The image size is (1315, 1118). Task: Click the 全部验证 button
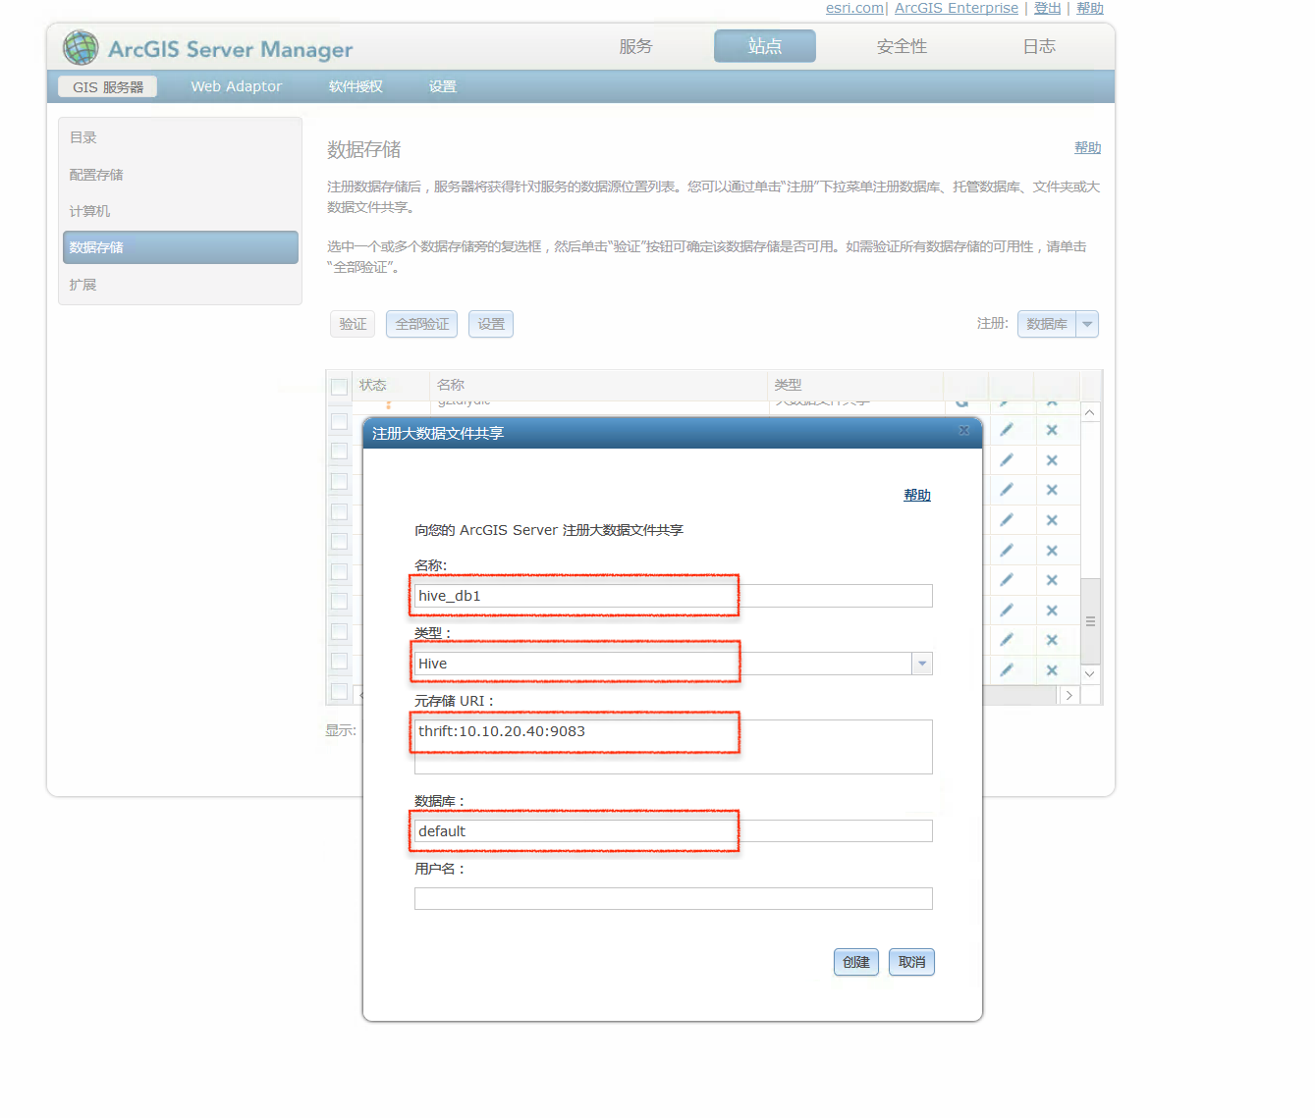[x=422, y=324]
